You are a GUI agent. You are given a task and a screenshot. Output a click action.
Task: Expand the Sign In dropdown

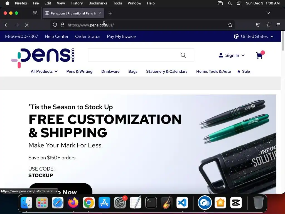click(232, 55)
